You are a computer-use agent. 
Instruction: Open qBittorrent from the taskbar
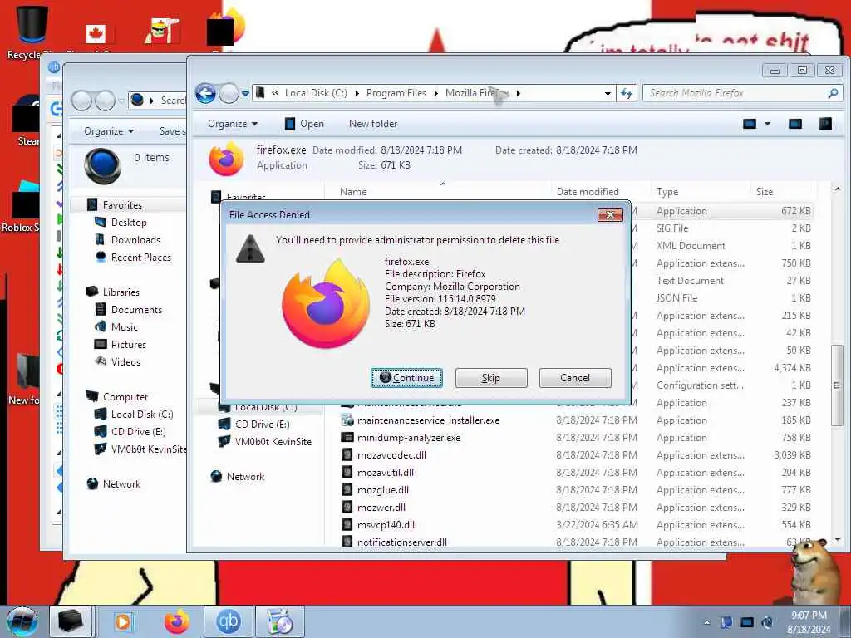pyautogui.click(x=228, y=621)
